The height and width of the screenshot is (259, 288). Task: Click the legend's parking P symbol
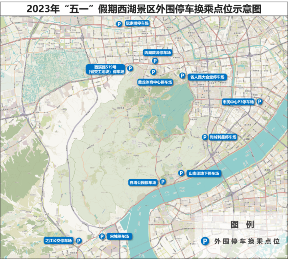[x=205, y=241]
